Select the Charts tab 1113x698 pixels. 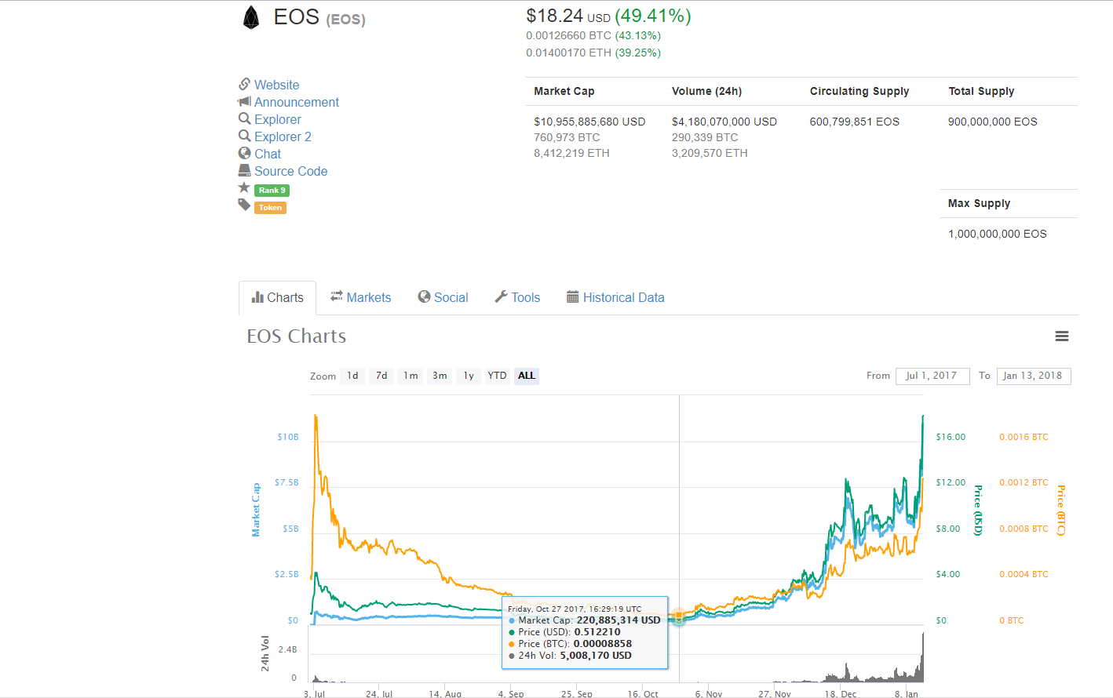coord(277,298)
